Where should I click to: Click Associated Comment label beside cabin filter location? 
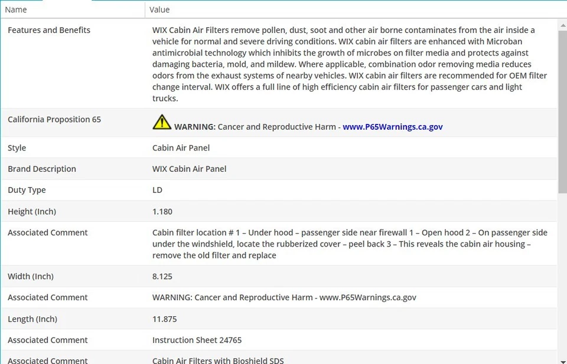click(x=48, y=232)
